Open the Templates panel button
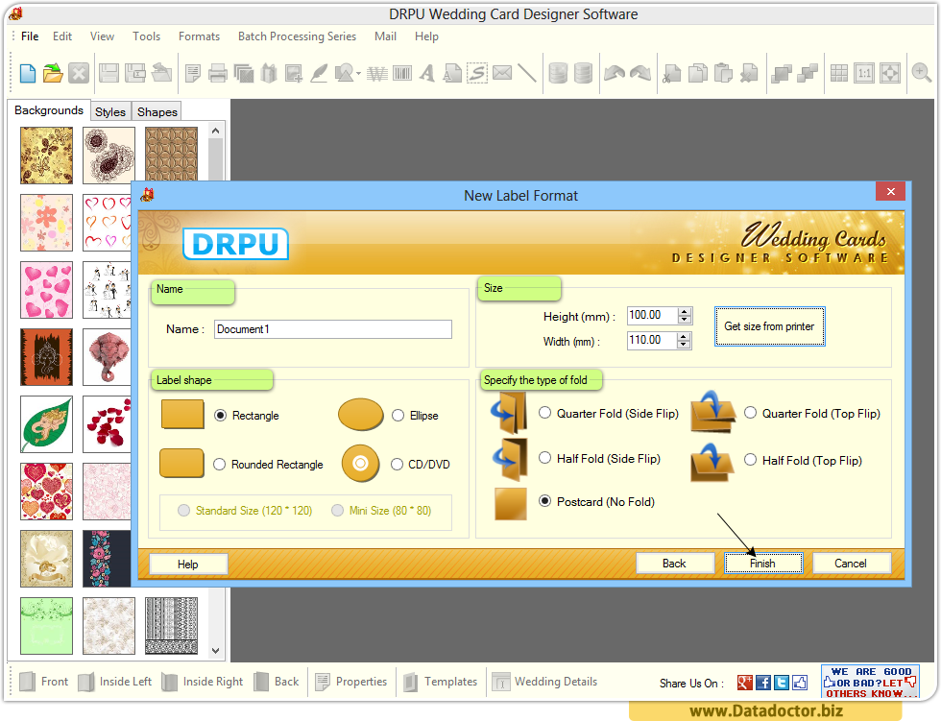941x721 pixels. pyautogui.click(x=441, y=682)
